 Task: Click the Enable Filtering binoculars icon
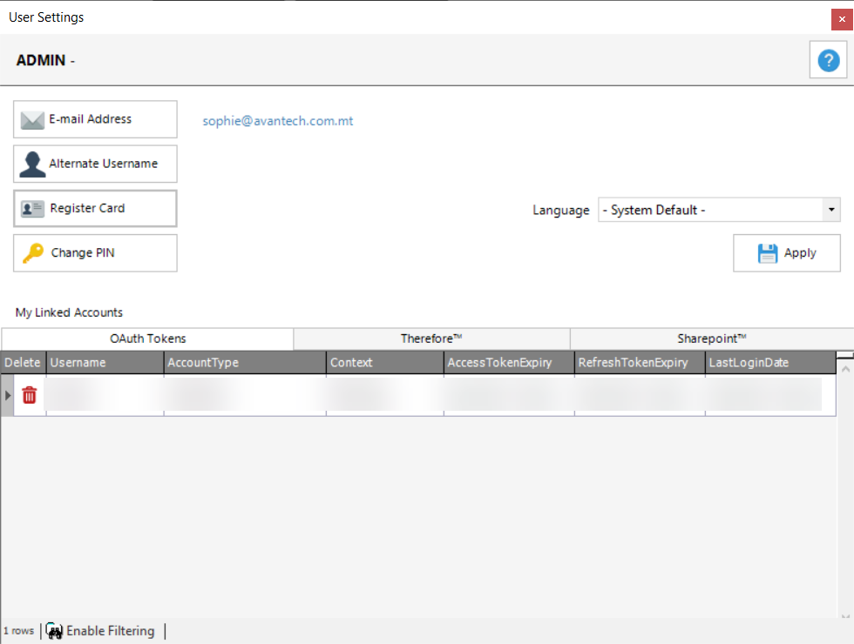click(x=55, y=632)
